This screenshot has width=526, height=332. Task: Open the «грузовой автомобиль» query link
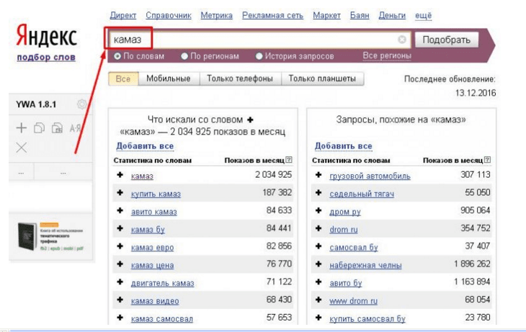[x=370, y=176]
